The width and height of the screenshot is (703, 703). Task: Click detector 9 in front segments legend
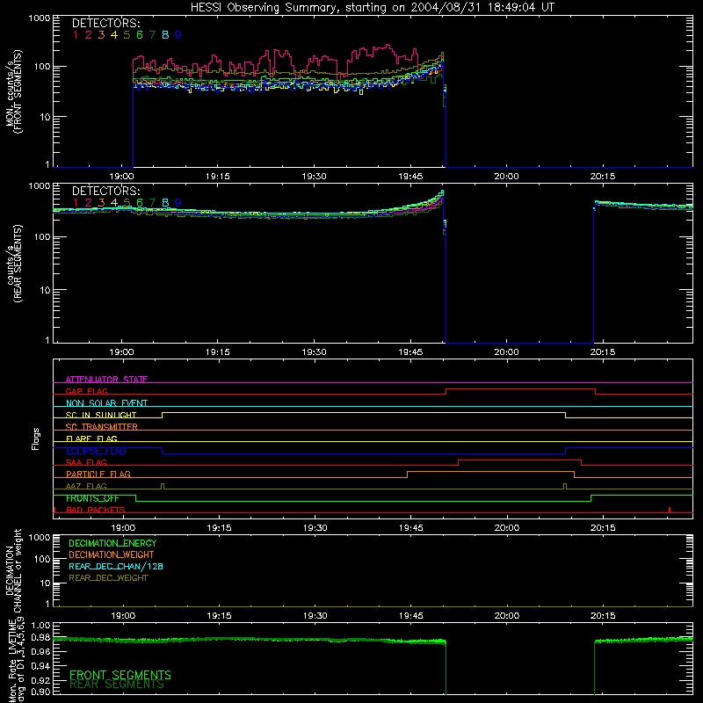(x=178, y=35)
